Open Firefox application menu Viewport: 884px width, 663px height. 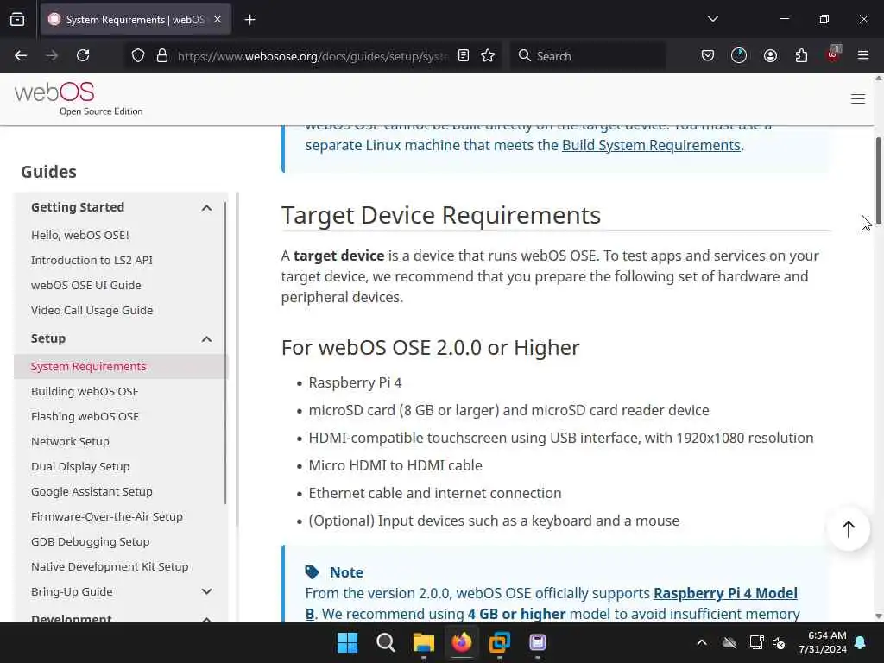[863, 55]
